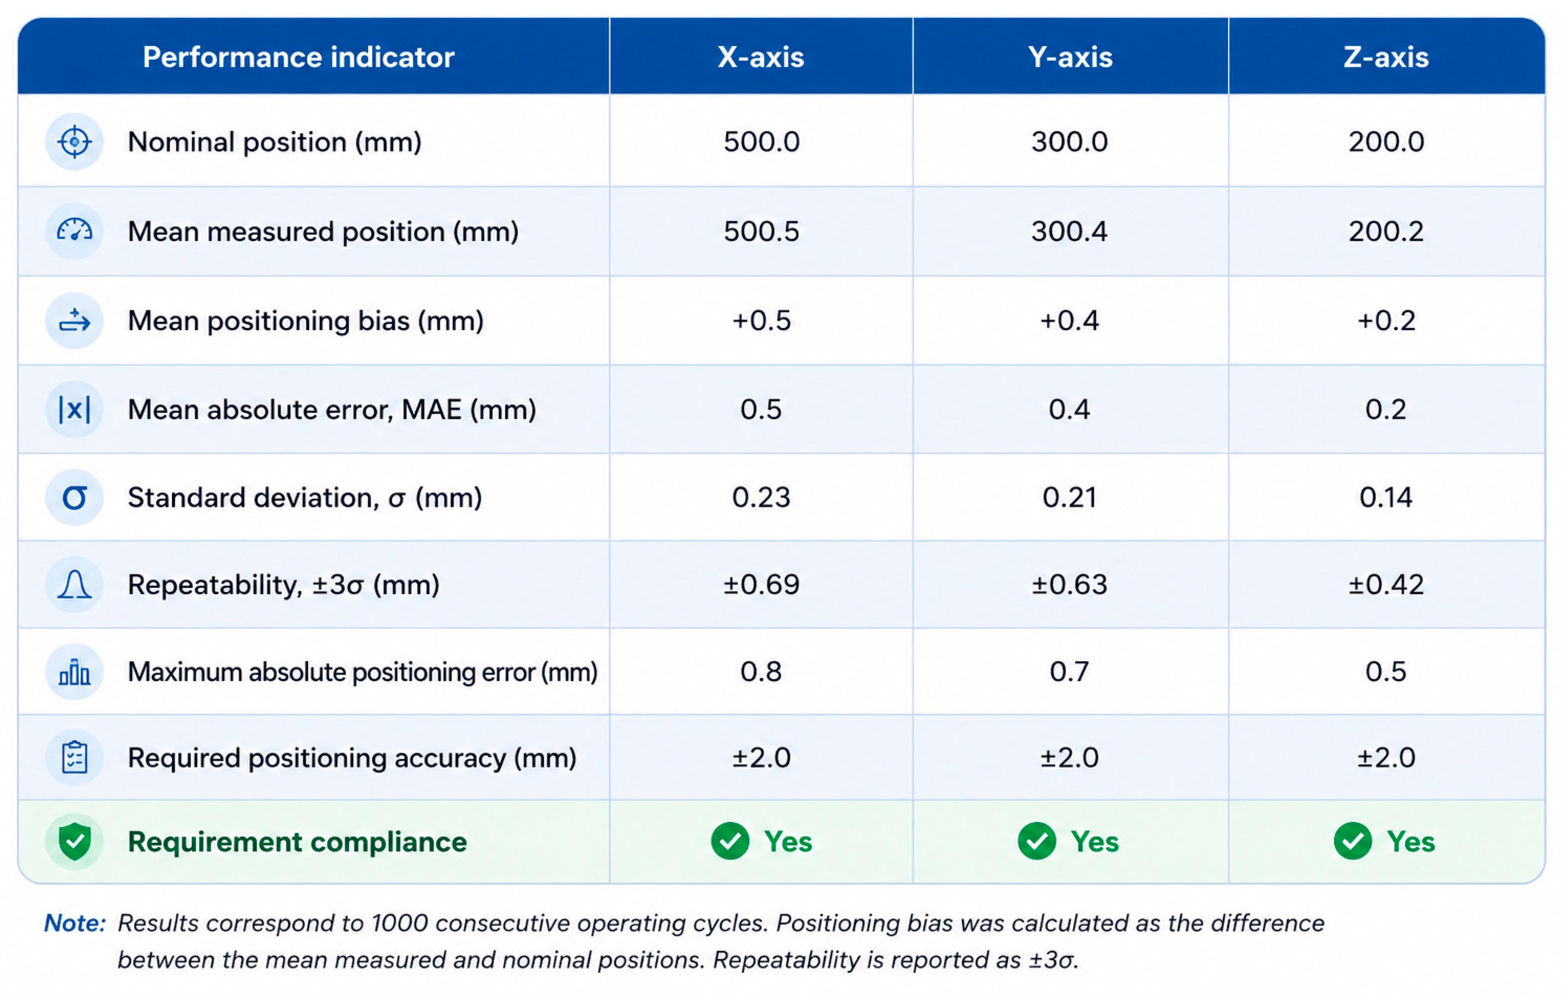Select the arrow icon for Mean positioning bias

click(x=74, y=321)
